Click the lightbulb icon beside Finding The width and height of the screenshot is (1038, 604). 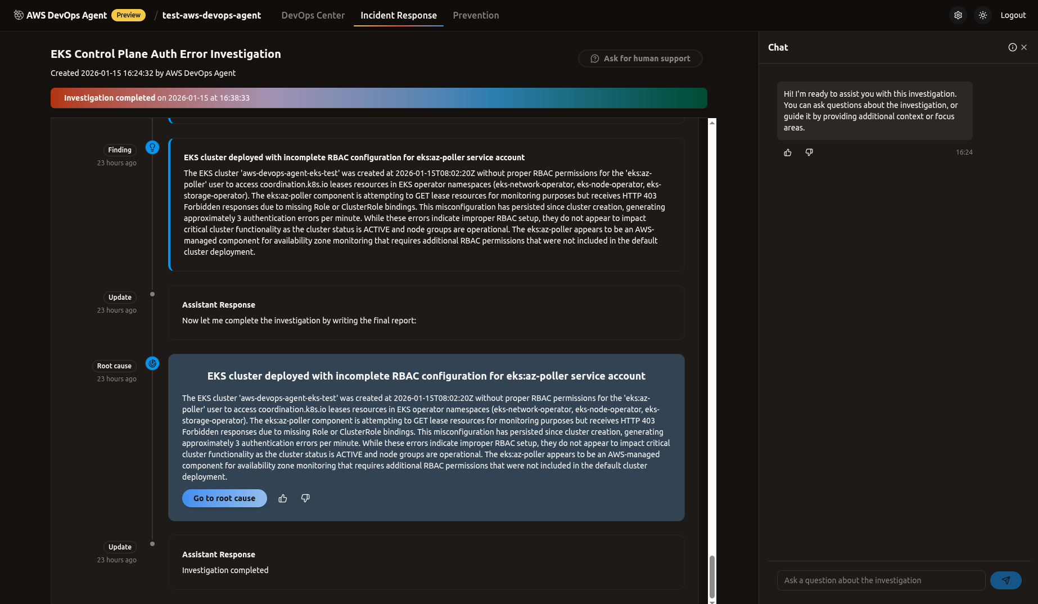click(x=152, y=147)
